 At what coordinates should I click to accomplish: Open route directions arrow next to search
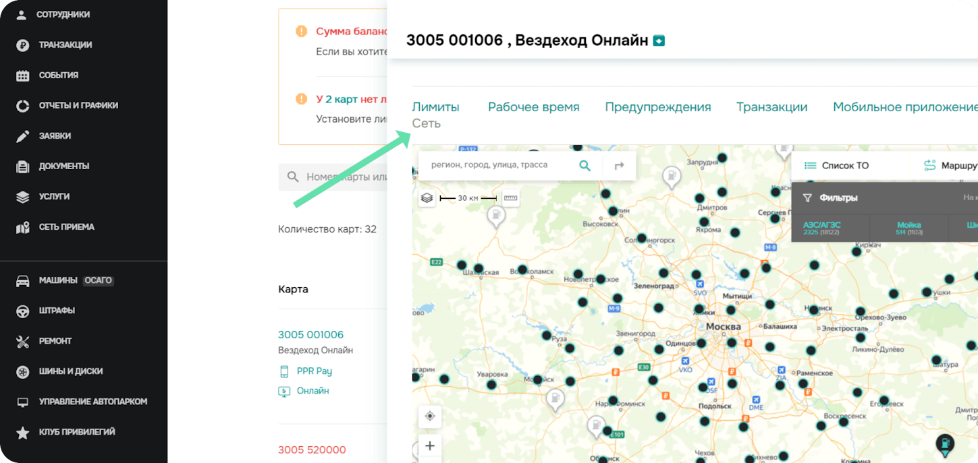click(619, 166)
